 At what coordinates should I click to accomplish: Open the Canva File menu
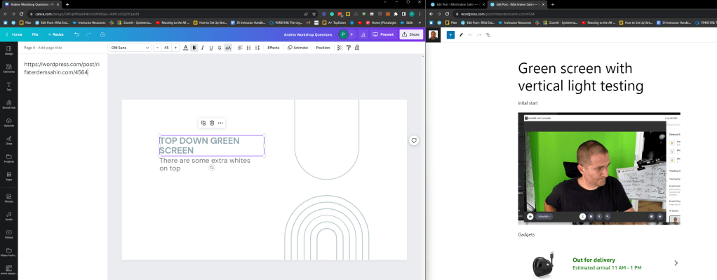pyautogui.click(x=35, y=34)
